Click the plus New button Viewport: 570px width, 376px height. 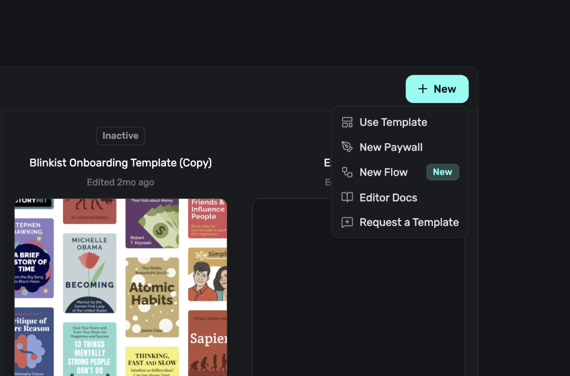[x=437, y=89]
